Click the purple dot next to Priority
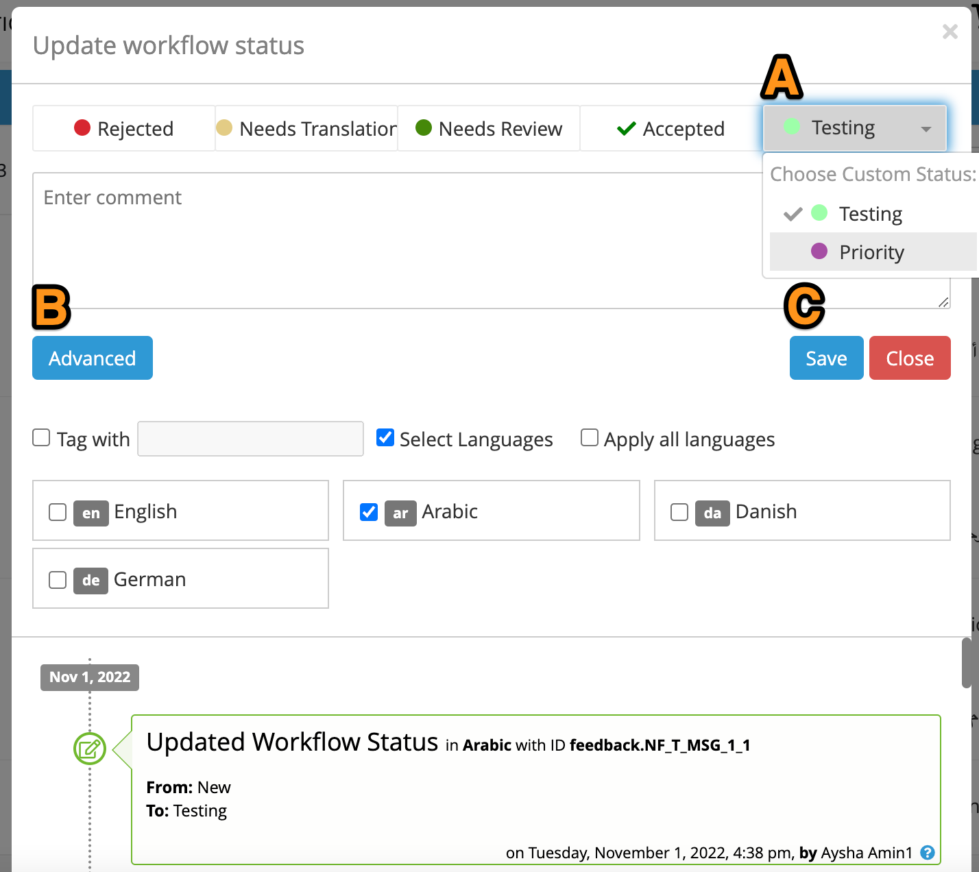Screen dimensions: 979x872 (820, 252)
